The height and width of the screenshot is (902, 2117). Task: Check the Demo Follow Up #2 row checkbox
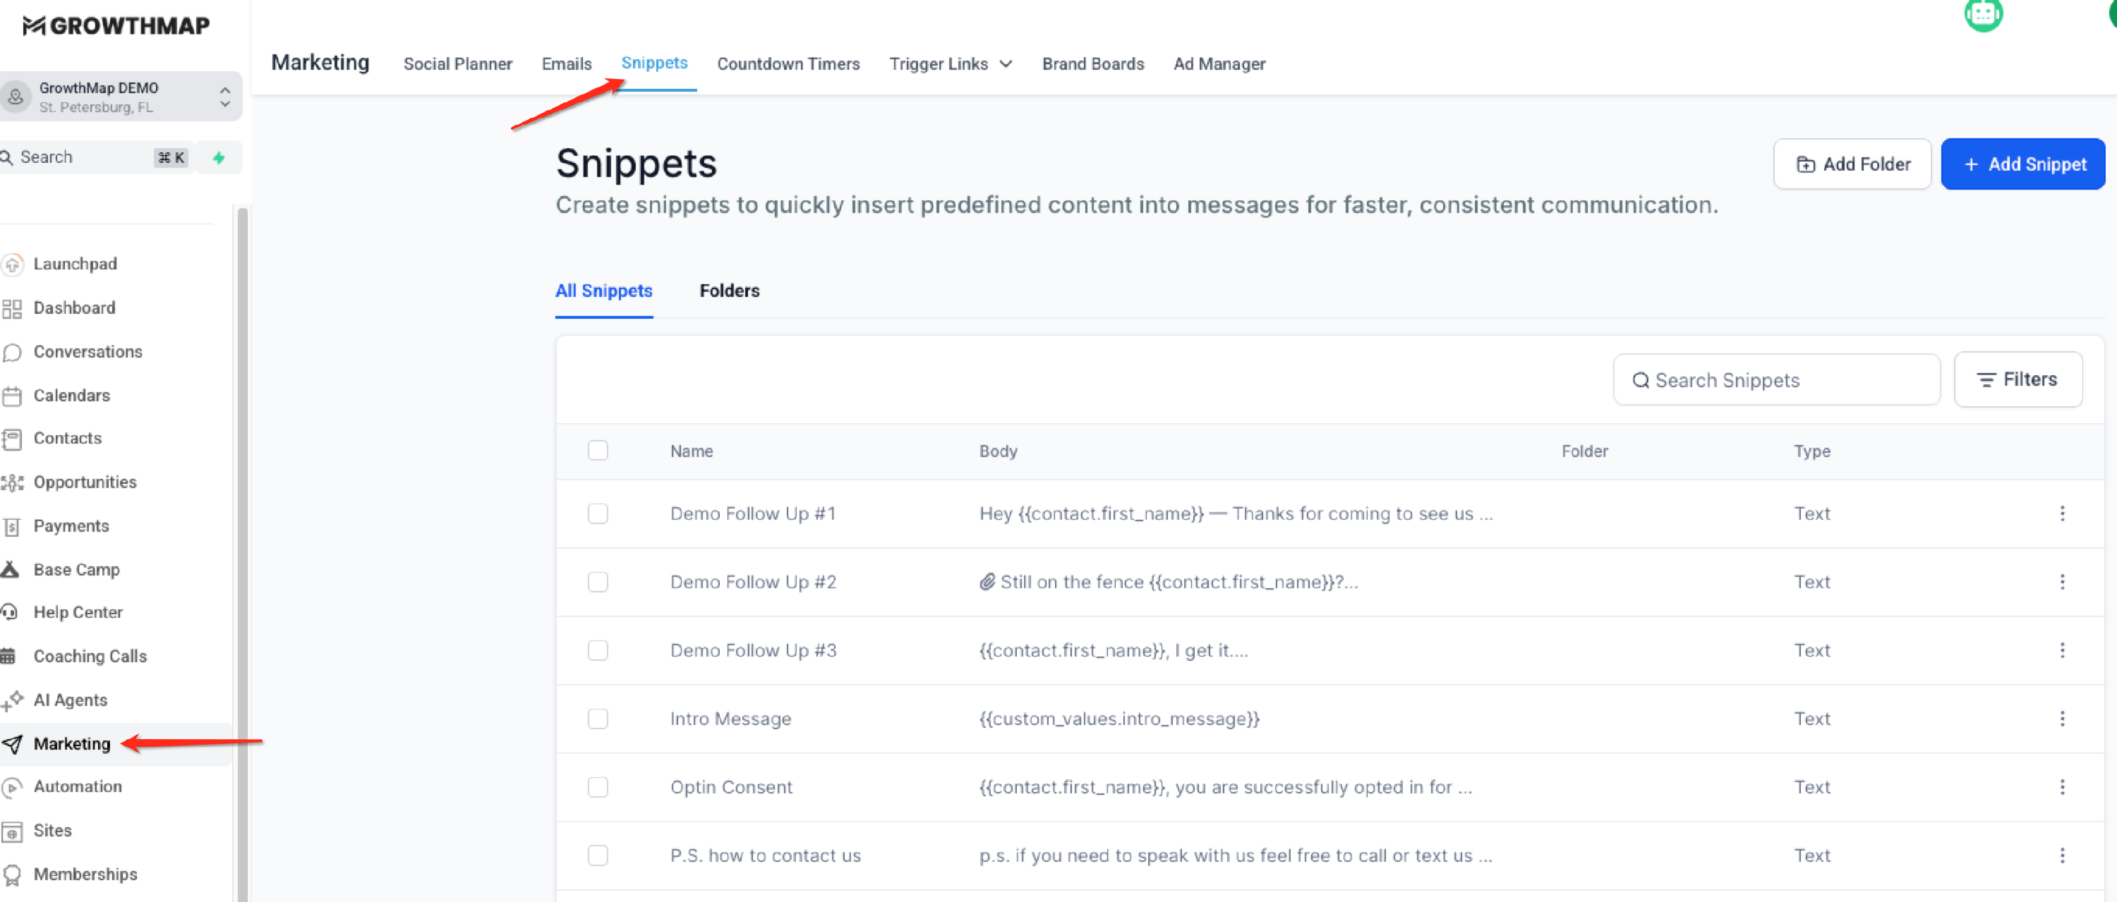coord(598,582)
